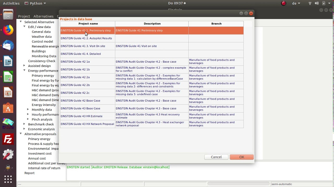Sort by the Branch column header
This screenshot has height=187, width=334.
tap(216, 24)
